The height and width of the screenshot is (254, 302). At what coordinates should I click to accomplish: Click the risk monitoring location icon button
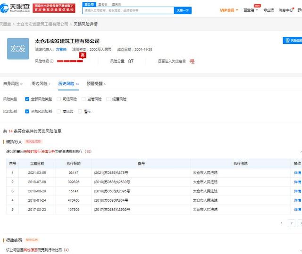pyautogui.click(x=293, y=41)
